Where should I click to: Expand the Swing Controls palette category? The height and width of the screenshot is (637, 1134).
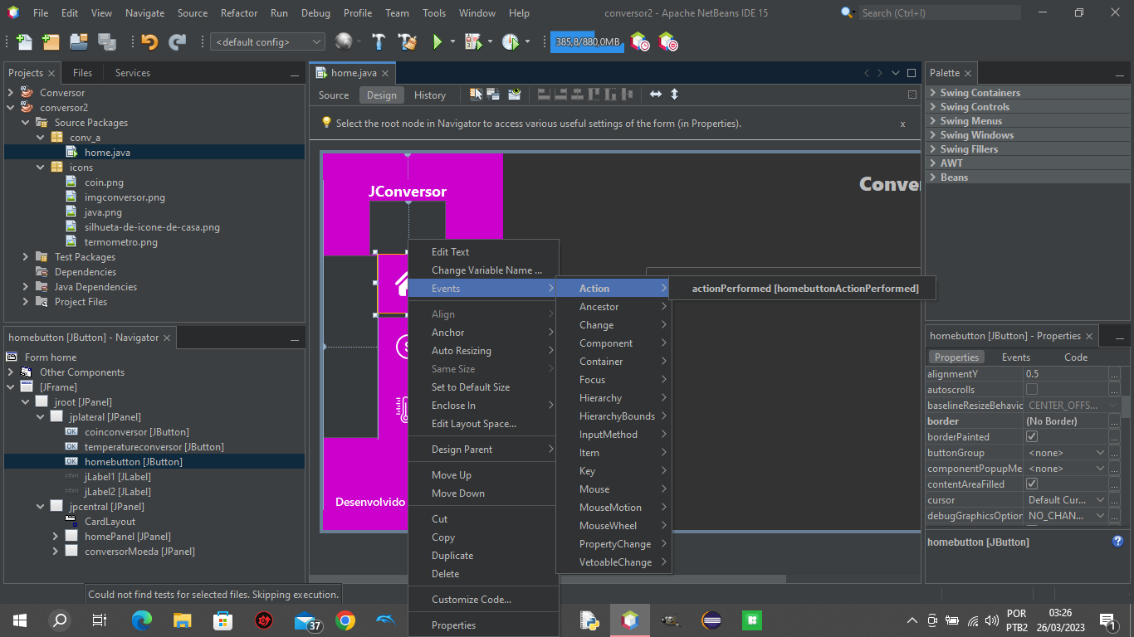(934, 107)
